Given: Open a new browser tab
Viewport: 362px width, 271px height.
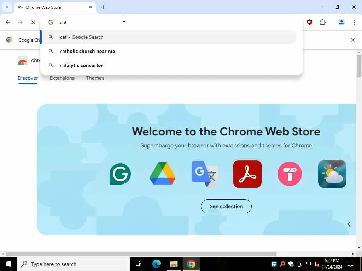Looking at the screenshot, I should coord(103,7).
